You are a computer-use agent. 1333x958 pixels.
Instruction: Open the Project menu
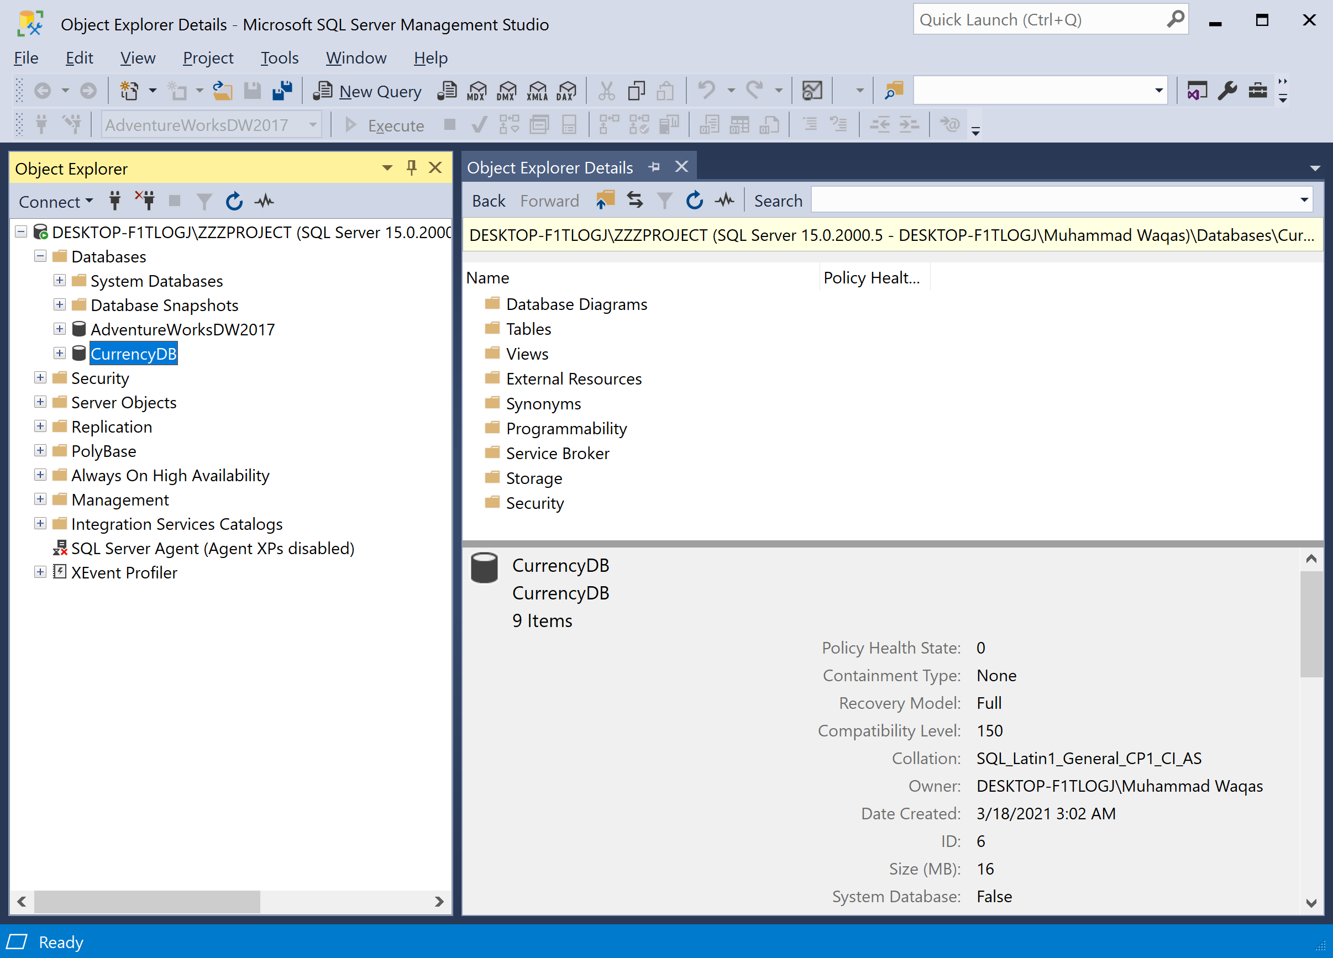[207, 57]
